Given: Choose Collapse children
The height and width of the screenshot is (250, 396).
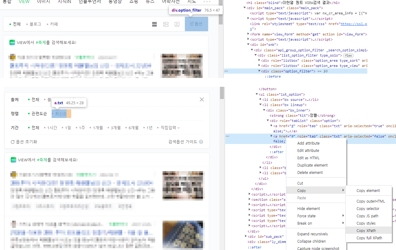Looking at the screenshot, I should click(311, 241).
